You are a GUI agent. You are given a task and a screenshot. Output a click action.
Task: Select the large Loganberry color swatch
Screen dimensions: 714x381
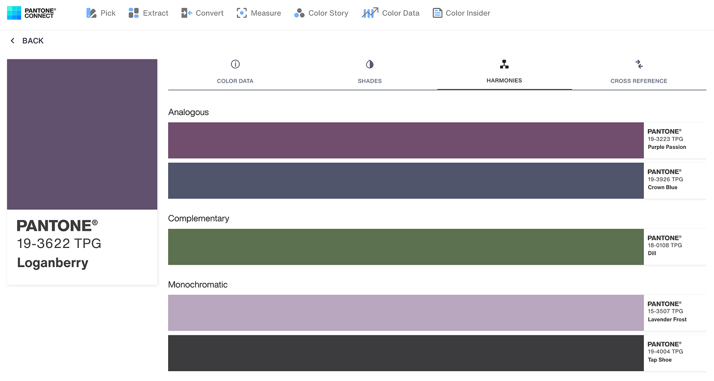[x=82, y=135]
